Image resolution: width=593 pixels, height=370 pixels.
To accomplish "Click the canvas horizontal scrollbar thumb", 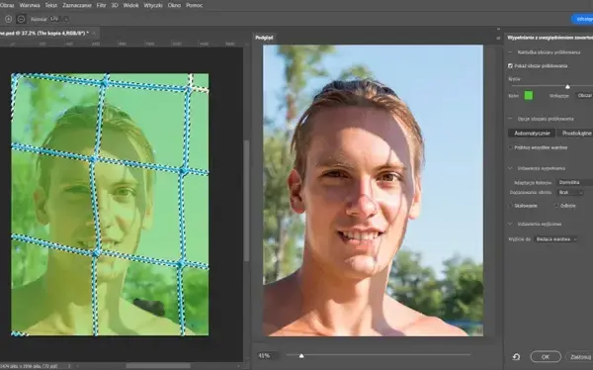I will 158,366.
